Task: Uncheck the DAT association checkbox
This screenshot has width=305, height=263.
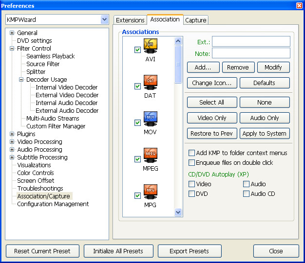Action: pos(137,86)
